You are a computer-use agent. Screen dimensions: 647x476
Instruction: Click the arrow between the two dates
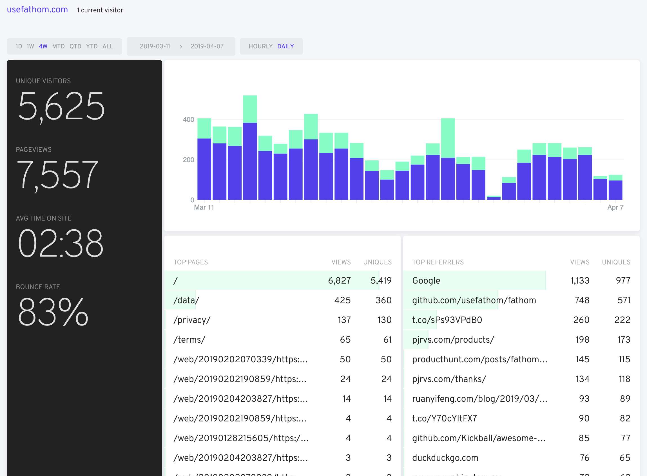tap(181, 46)
